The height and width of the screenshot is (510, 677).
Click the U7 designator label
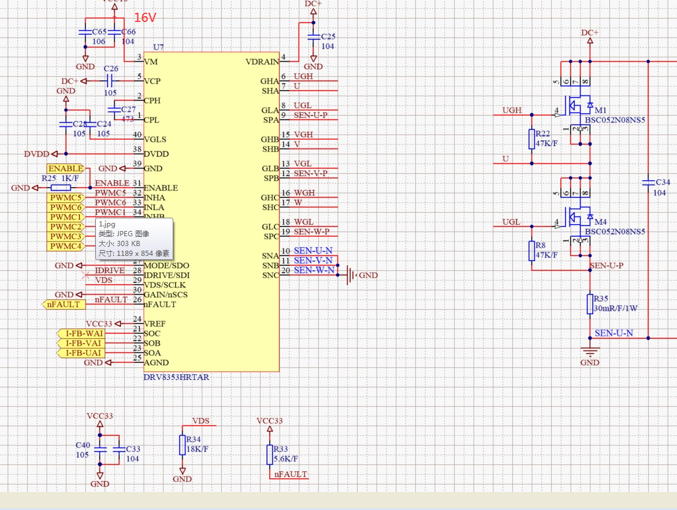(158, 47)
